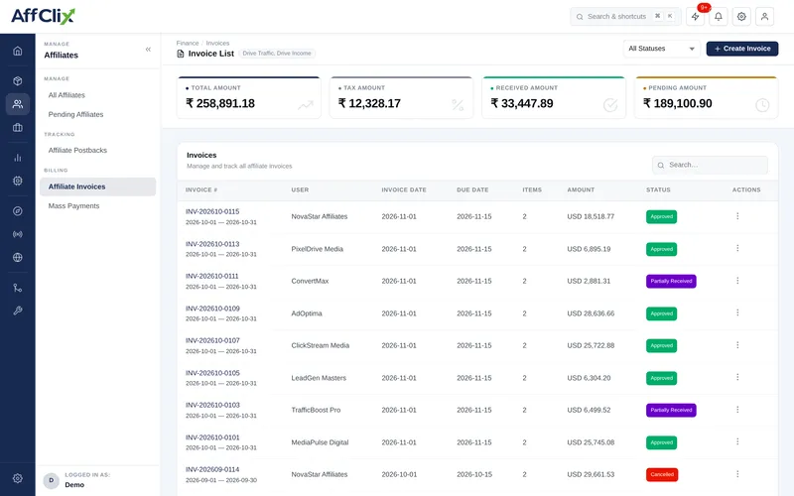Viewport: 794px width, 496px height.
Task: Open settings gear at bottom of rail
Action: [18, 478]
